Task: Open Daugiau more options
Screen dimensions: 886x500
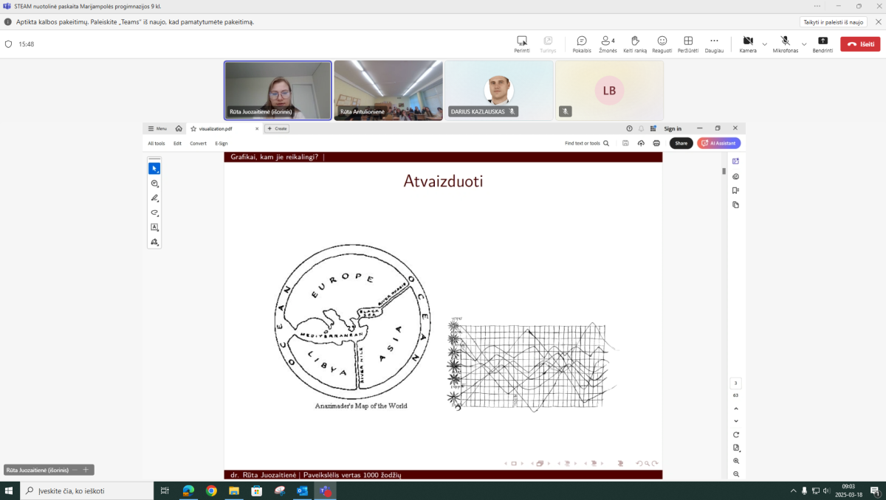Action: pos(714,43)
